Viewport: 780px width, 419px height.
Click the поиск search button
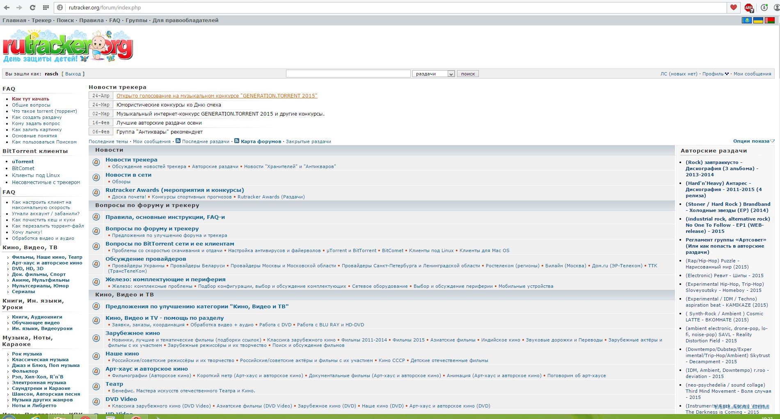(x=468, y=74)
